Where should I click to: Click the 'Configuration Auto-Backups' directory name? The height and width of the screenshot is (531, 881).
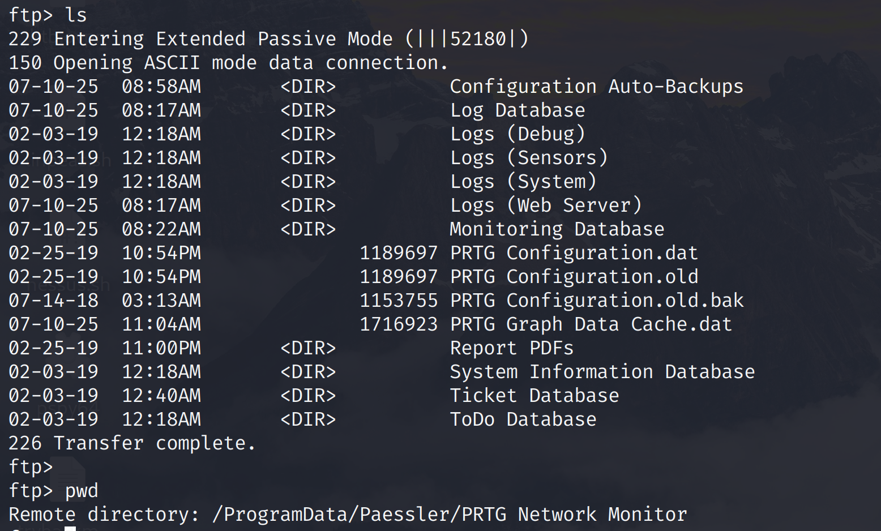(596, 87)
